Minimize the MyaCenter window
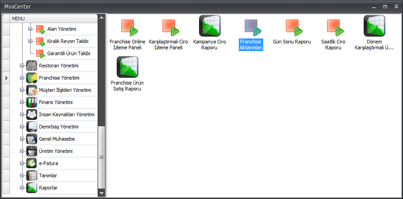Screen dimensions: 403x199 (x=374, y=7)
